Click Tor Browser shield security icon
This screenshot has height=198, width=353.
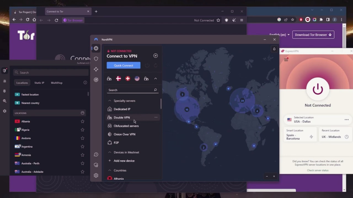(x=226, y=20)
